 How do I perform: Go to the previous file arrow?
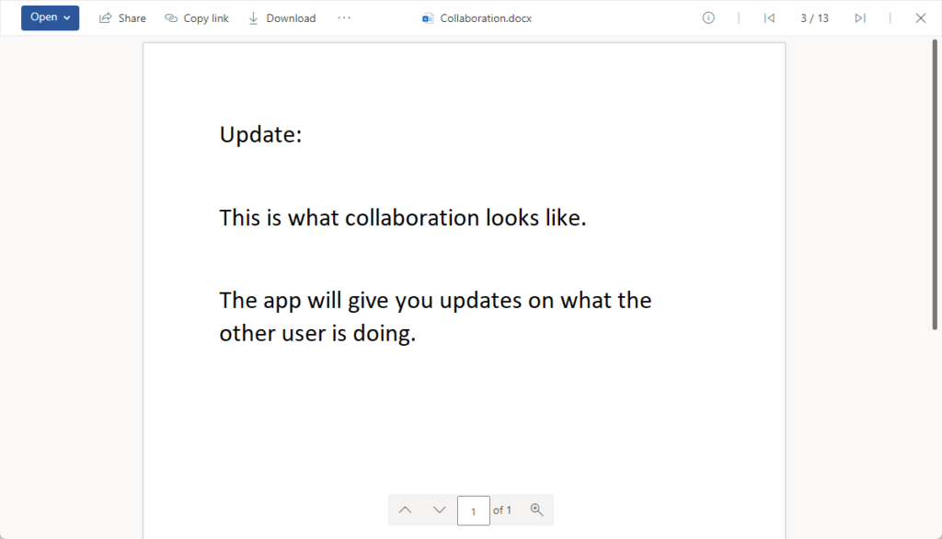769,18
